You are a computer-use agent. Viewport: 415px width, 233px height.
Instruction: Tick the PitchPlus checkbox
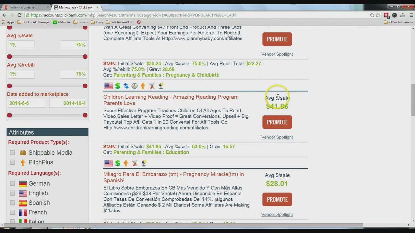click(x=12, y=162)
